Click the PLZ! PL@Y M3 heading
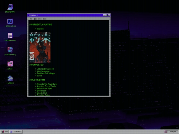Viewport: 179px width, 134px height. coord(37,80)
